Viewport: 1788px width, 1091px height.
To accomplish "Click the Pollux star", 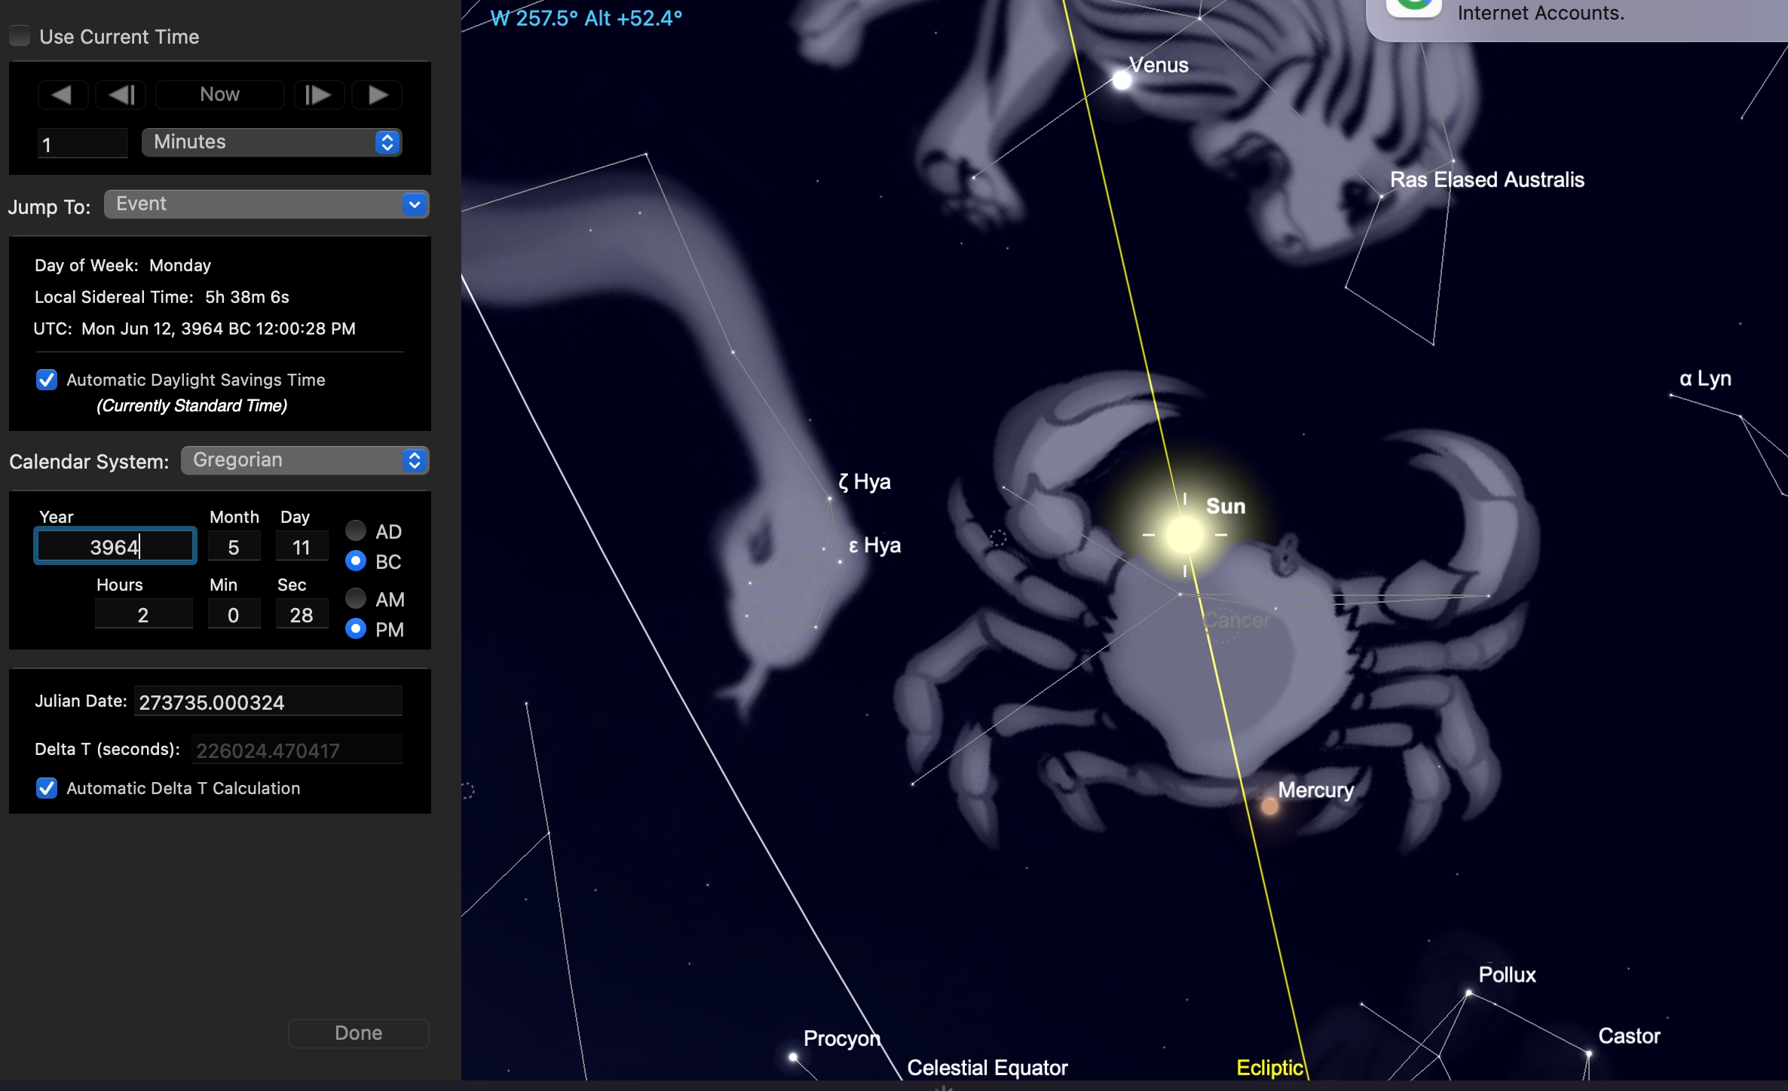I will (x=1468, y=993).
